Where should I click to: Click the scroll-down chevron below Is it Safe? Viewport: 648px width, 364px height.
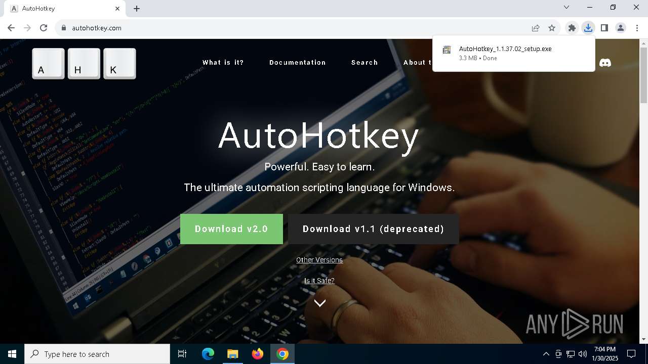(319, 303)
